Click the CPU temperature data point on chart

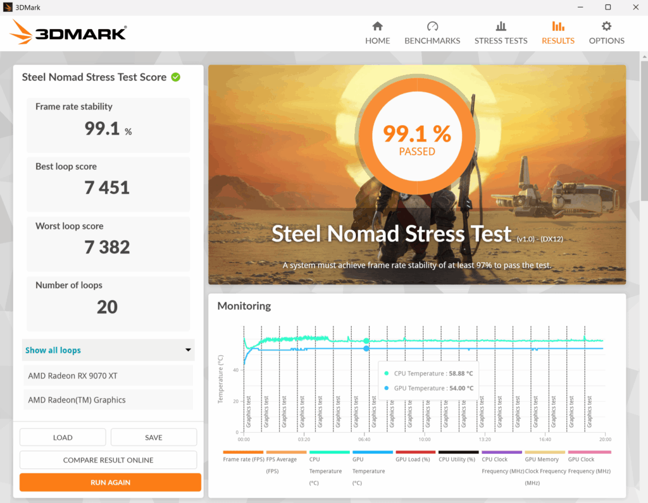(x=366, y=341)
